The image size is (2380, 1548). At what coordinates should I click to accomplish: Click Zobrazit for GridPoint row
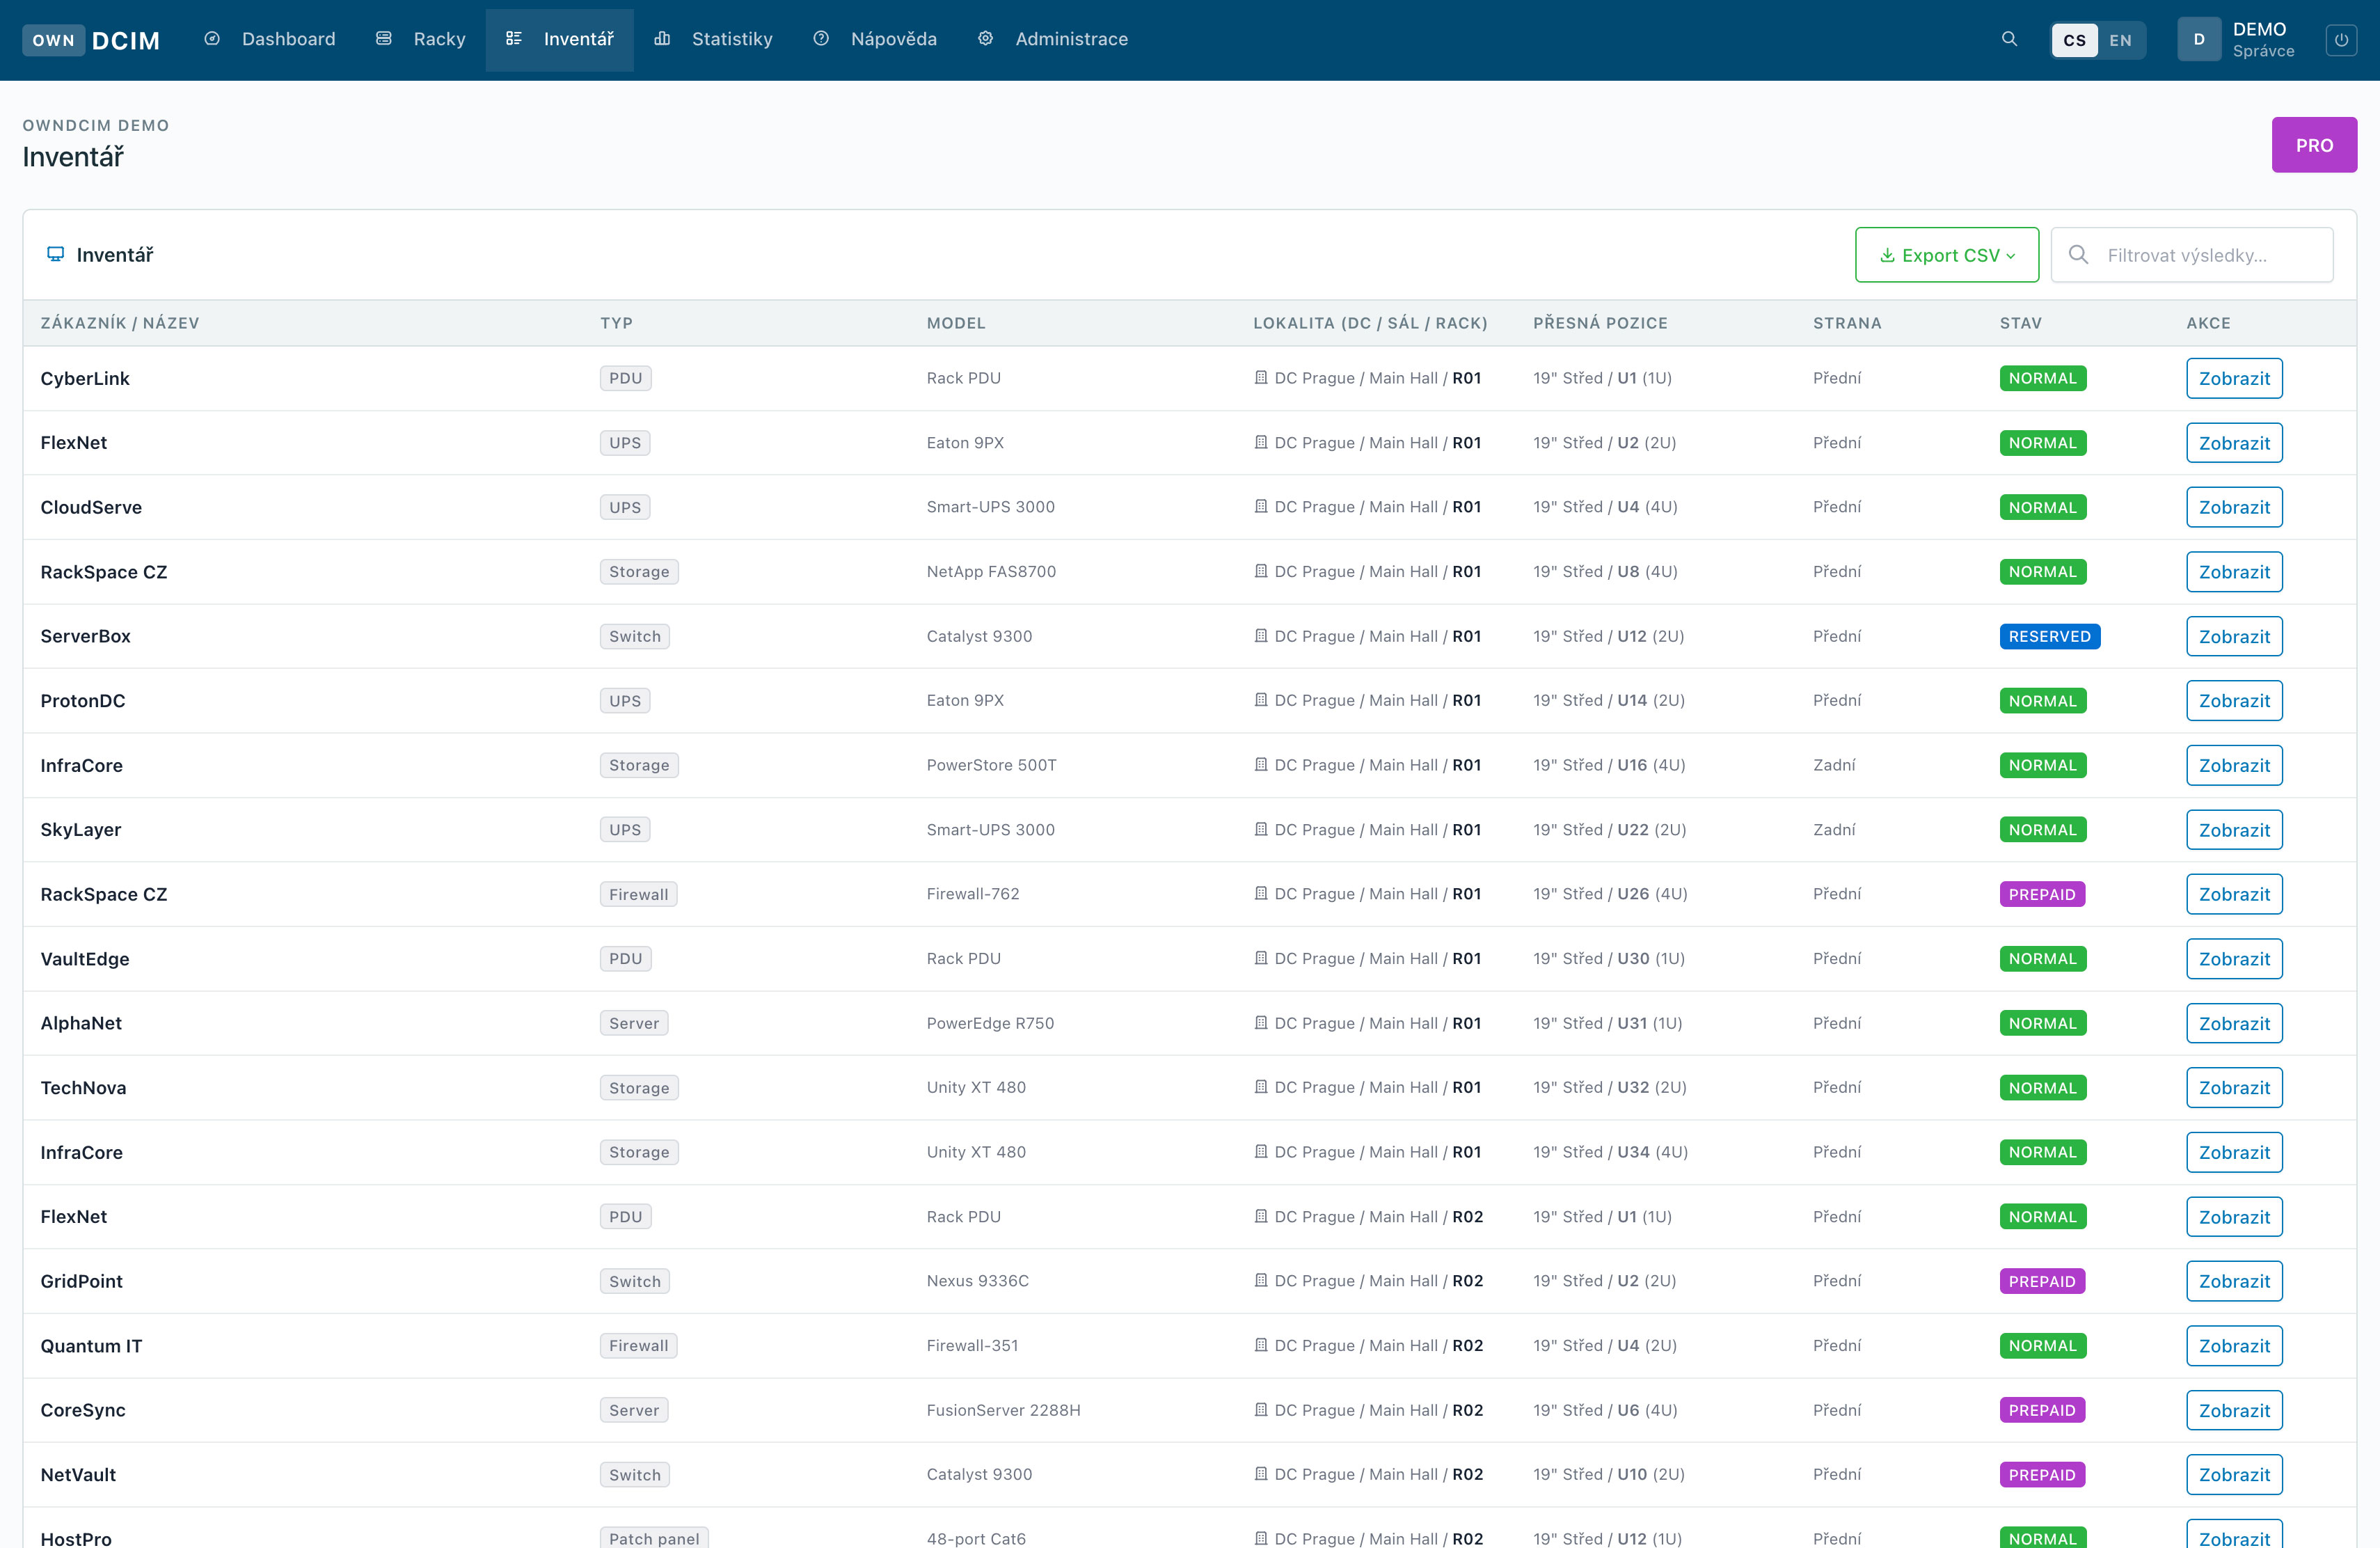[x=2234, y=1281]
